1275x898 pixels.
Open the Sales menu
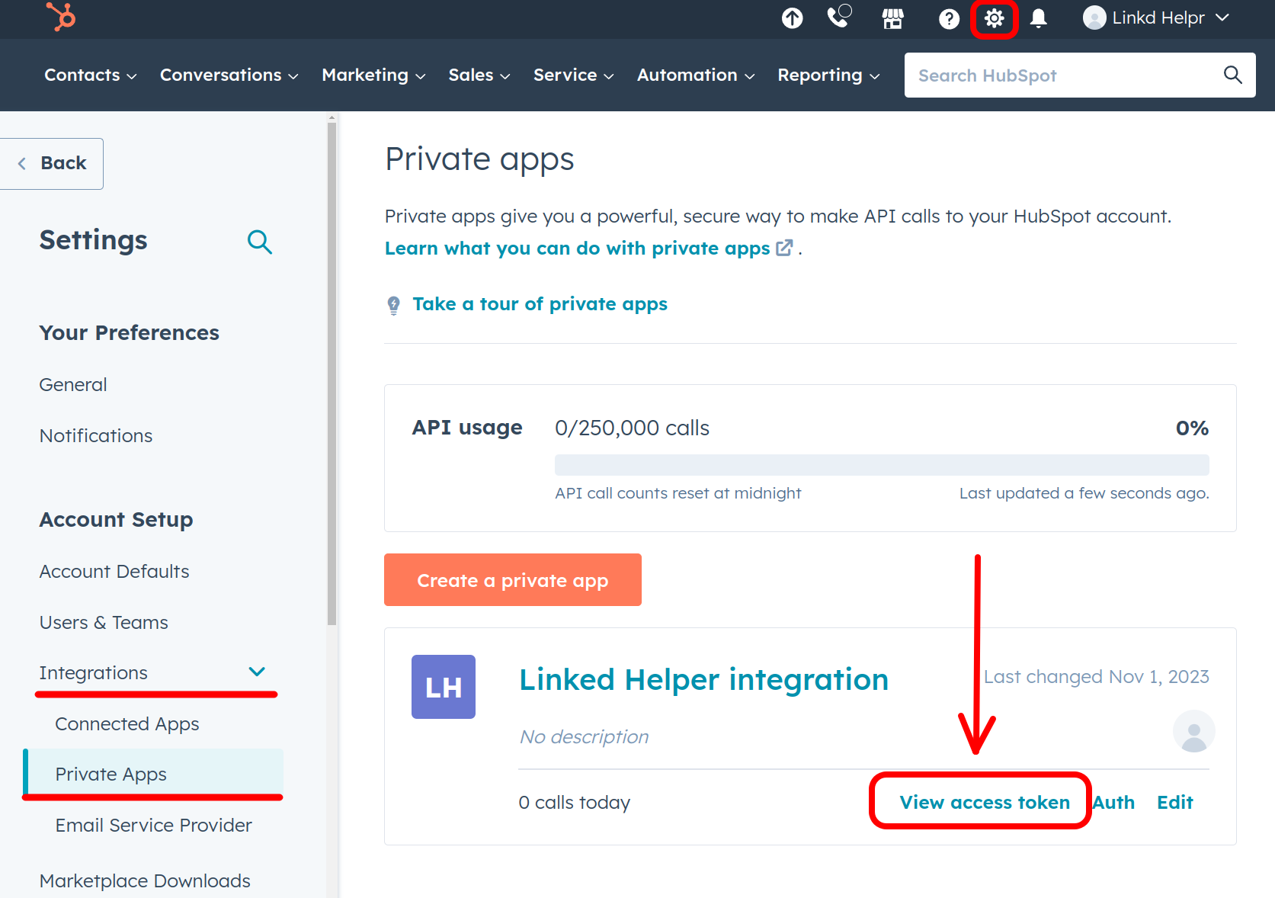[479, 75]
